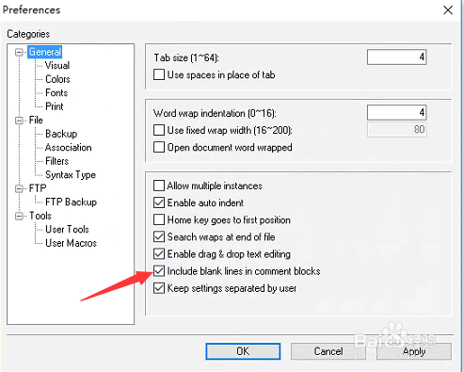Click the Cancel button

click(x=328, y=351)
